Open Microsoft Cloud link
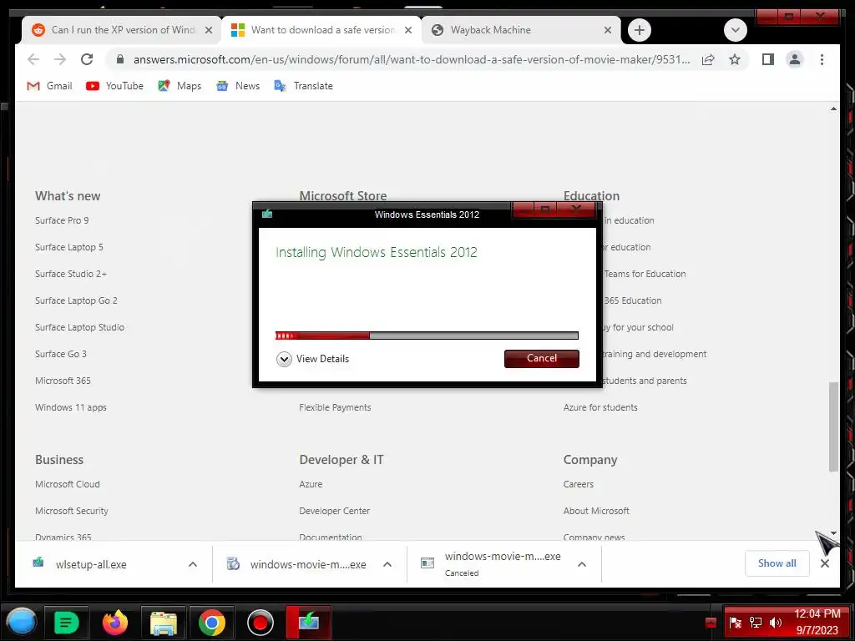This screenshot has height=641, width=855. point(67,484)
